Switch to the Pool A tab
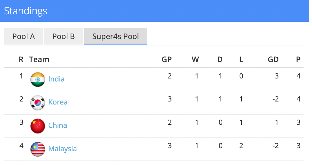 [x=24, y=36]
